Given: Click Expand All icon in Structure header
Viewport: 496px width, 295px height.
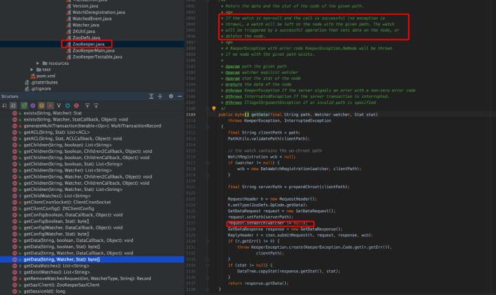Looking at the screenshot, I should click(x=150, y=96).
